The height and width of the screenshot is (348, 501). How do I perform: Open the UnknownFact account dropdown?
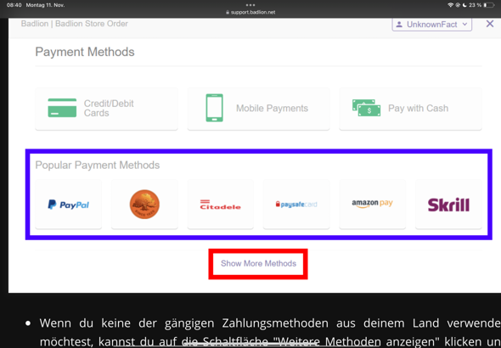point(431,25)
